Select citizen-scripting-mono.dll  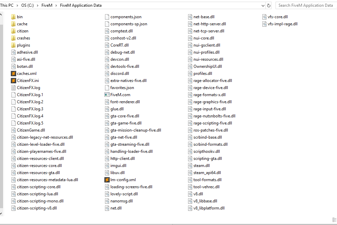(x=40, y=201)
